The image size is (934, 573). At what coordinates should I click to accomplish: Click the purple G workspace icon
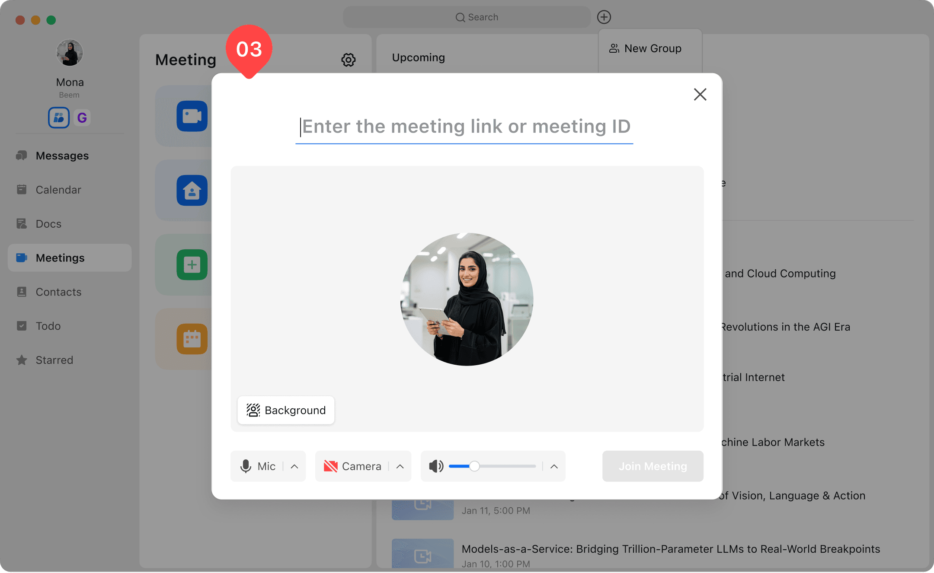[82, 118]
